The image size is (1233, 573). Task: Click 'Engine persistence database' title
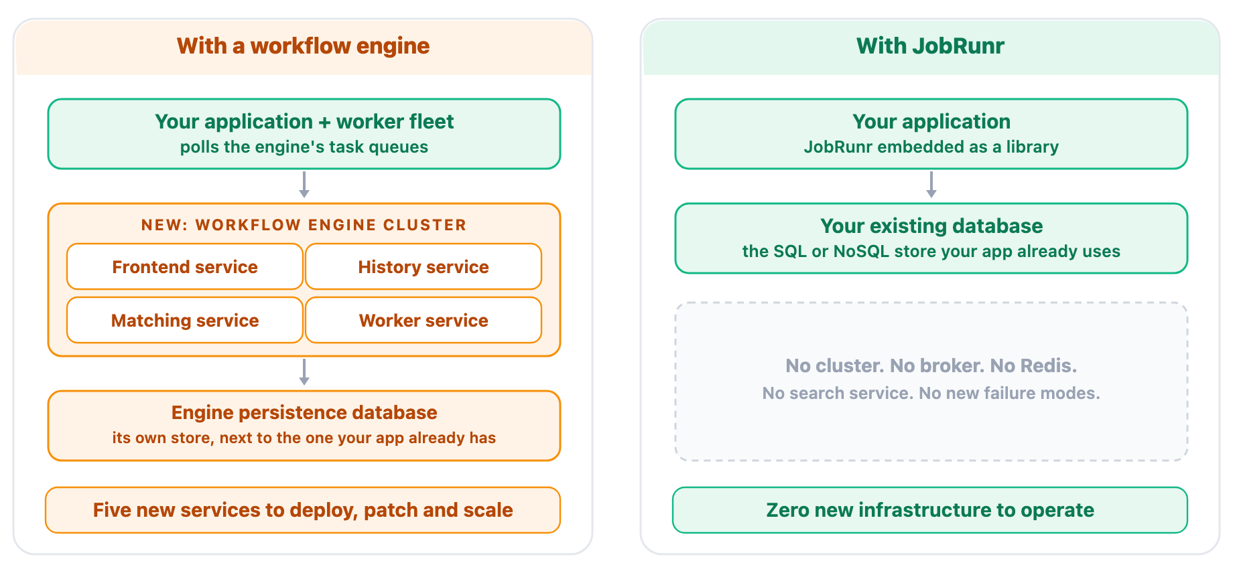tap(304, 412)
